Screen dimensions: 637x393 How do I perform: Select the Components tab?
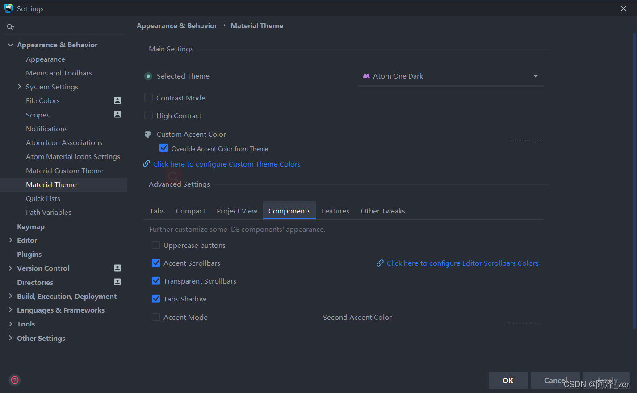289,211
